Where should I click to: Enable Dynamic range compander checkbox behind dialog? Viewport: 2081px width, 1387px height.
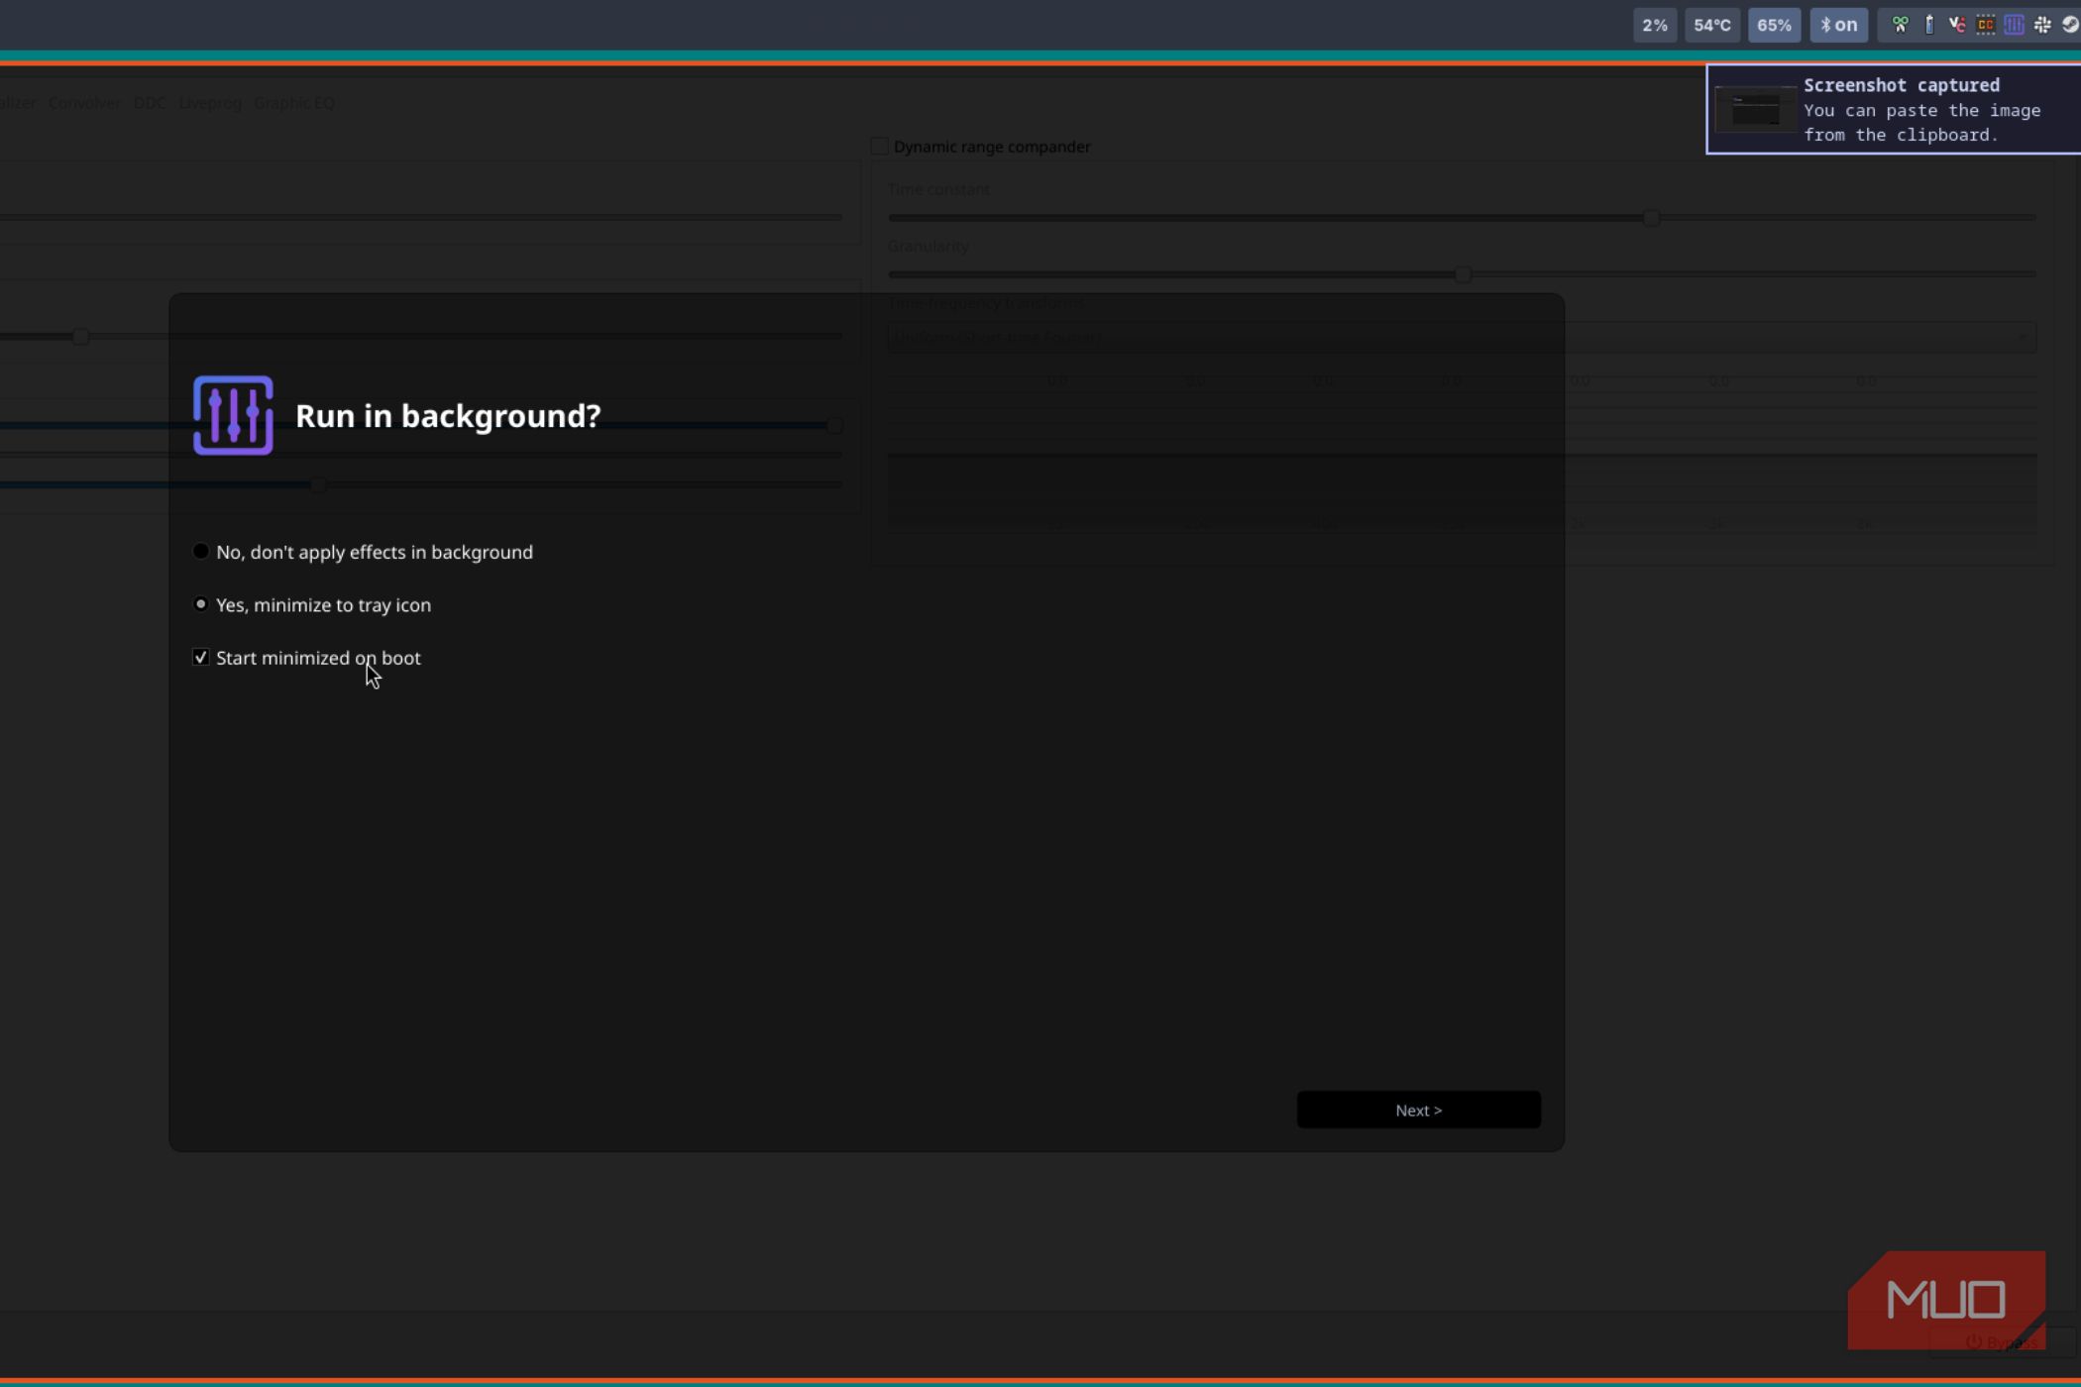point(879,147)
